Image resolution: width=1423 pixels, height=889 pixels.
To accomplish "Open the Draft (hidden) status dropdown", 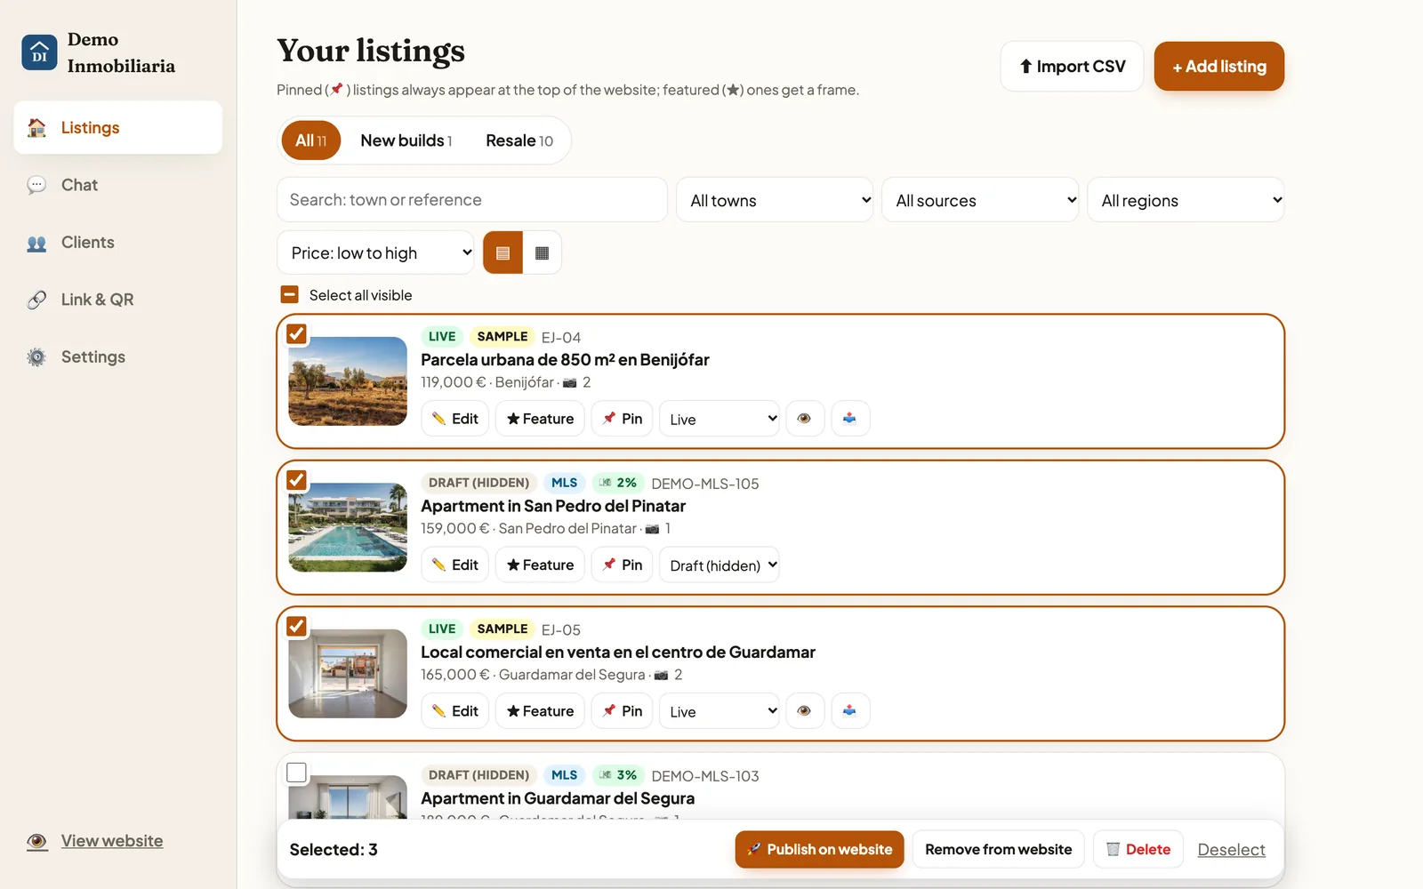I will point(720,565).
